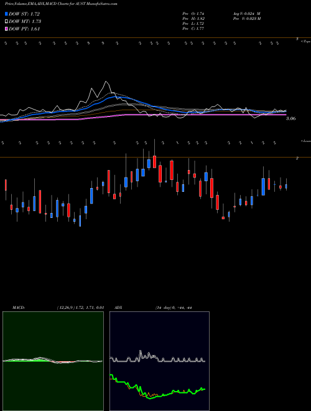Click the magenta DOW PT legend swatch
Viewport: 311px width, 411px height.
tap(6, 29)
